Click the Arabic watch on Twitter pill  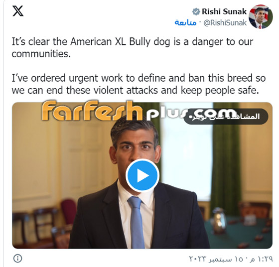[226, 117]
